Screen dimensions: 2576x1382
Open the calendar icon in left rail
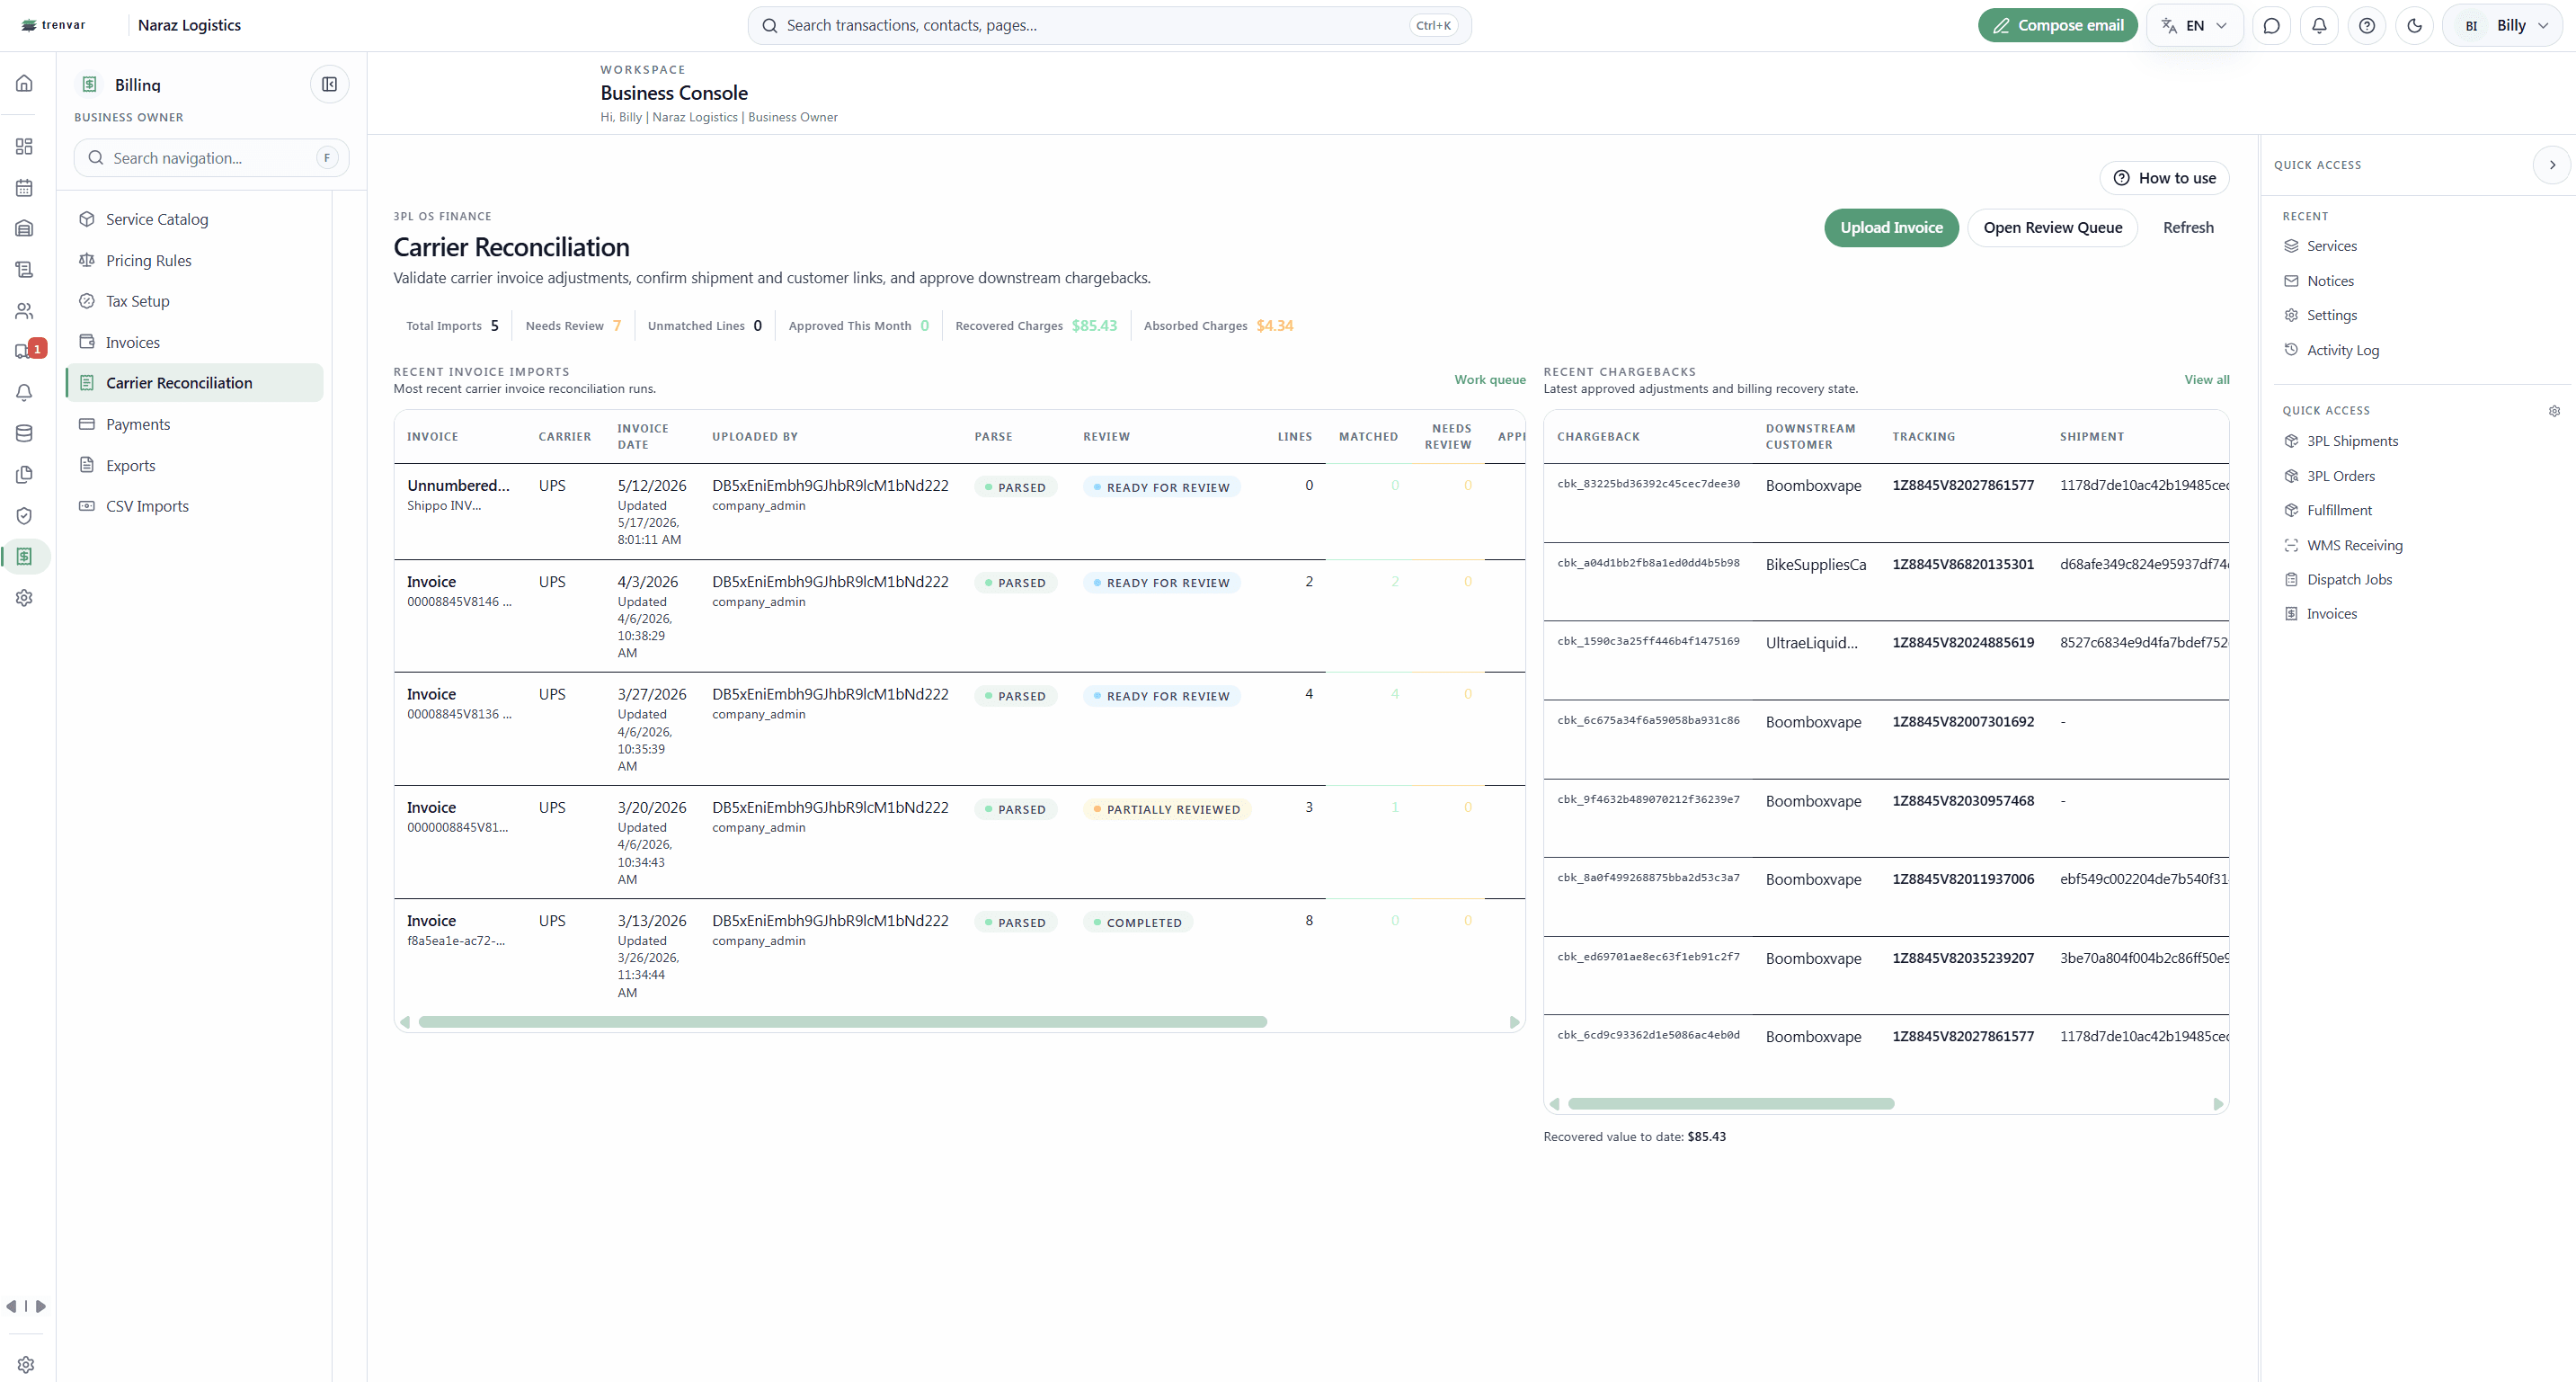[24, 187]
